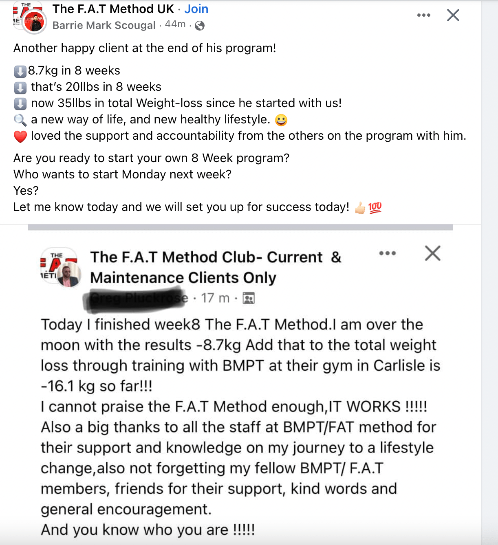Click the Join group link
This screenshot has height=545, width=498.
[x=196, y=9]
